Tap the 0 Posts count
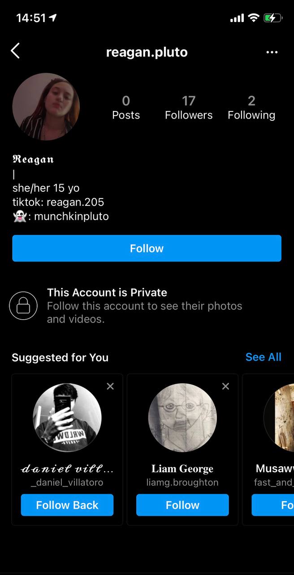 click(x=126, y=107)
